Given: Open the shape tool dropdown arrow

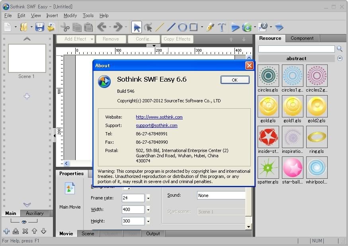Looking at the screenshot, I should [202, 27].
